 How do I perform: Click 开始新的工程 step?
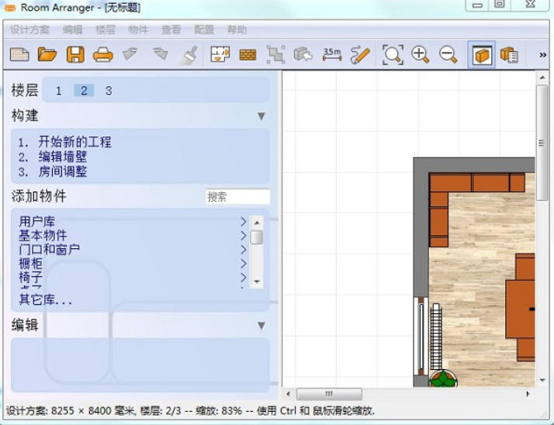pyautogui.click(x=75, y=142)
